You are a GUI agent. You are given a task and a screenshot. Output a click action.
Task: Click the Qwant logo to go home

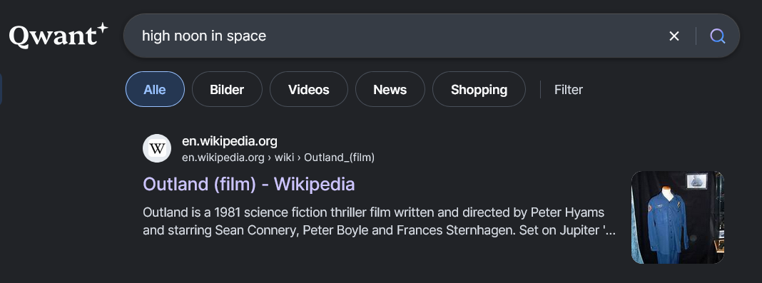coord(59,36)
